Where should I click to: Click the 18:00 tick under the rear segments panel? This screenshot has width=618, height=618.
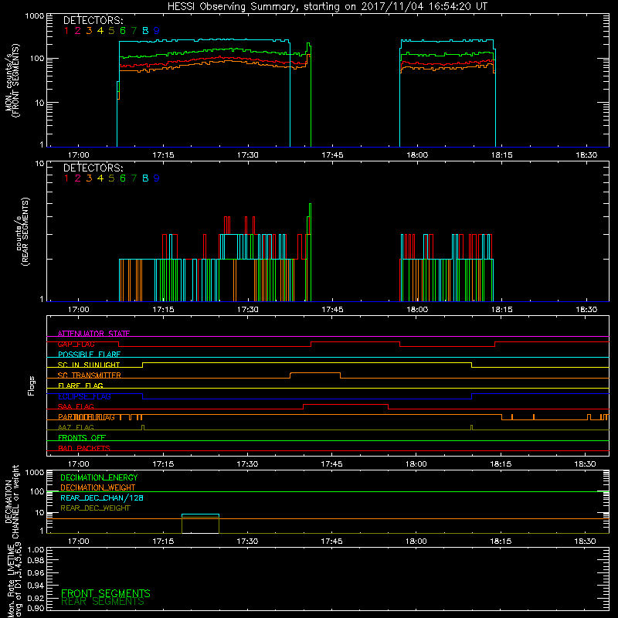(417, 310)
